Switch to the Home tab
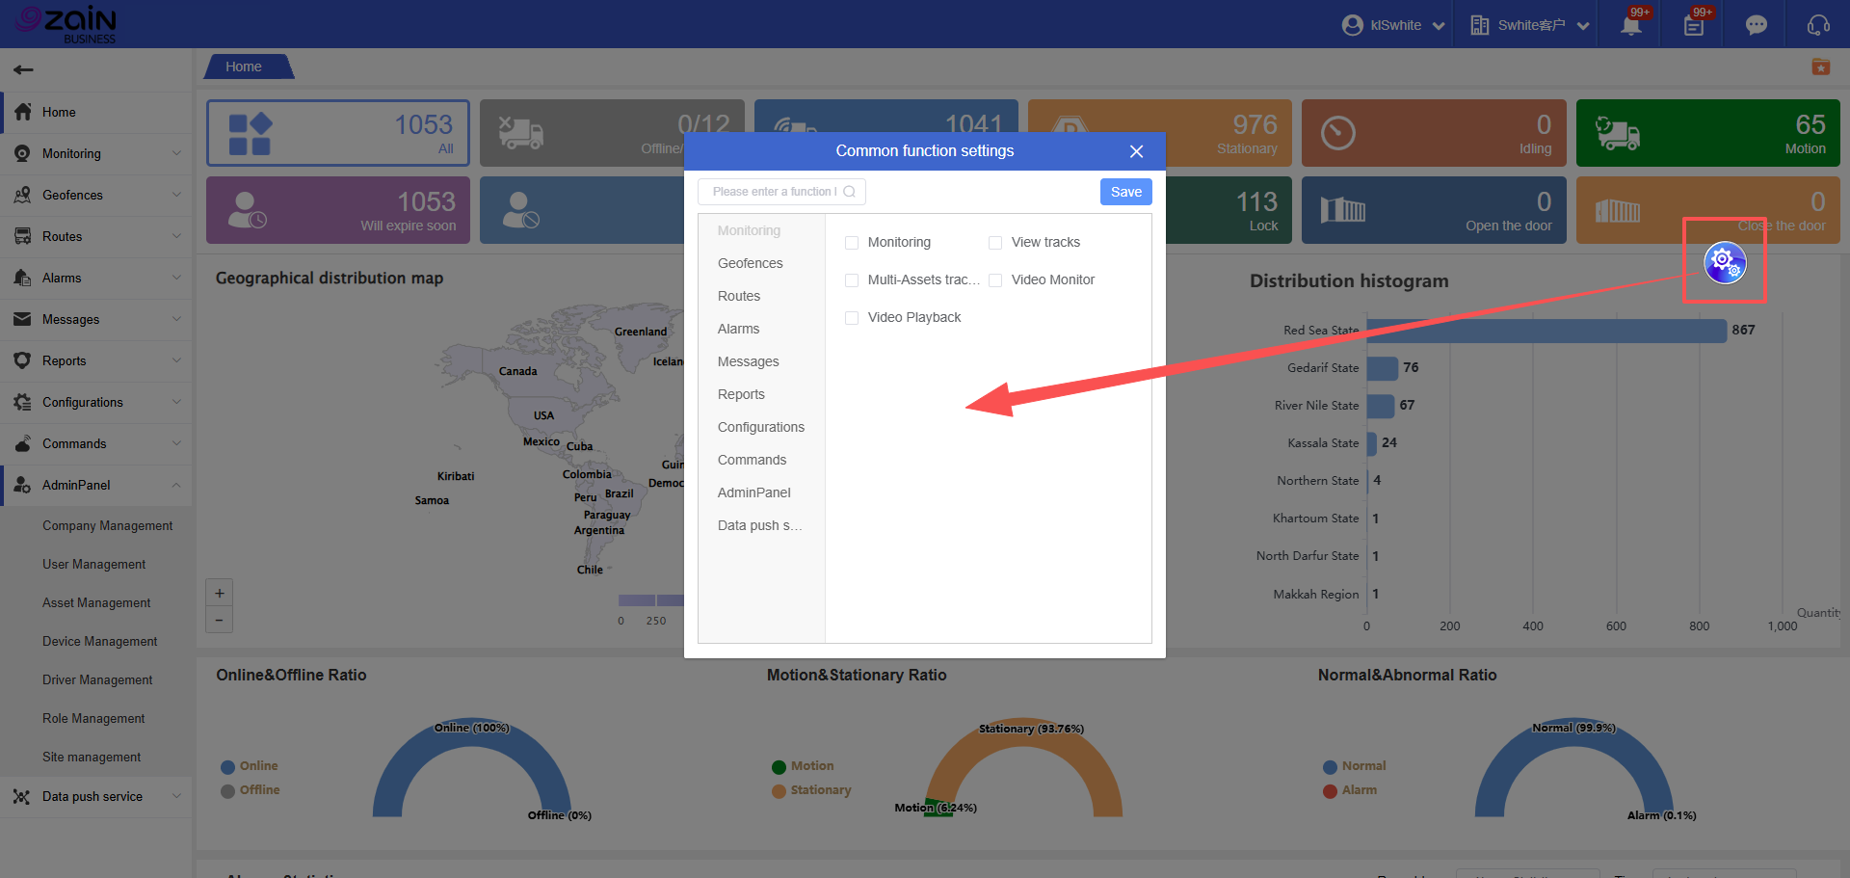Screen dimensions: 1850x878 pos(244,67)
